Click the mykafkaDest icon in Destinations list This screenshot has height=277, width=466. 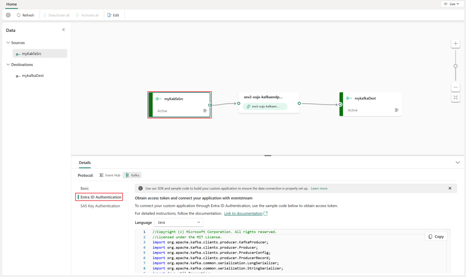click(18, 76)
